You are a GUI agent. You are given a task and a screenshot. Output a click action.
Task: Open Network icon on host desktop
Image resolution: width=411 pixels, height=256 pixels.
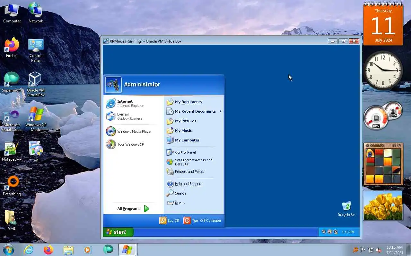[x=36, y=13]
